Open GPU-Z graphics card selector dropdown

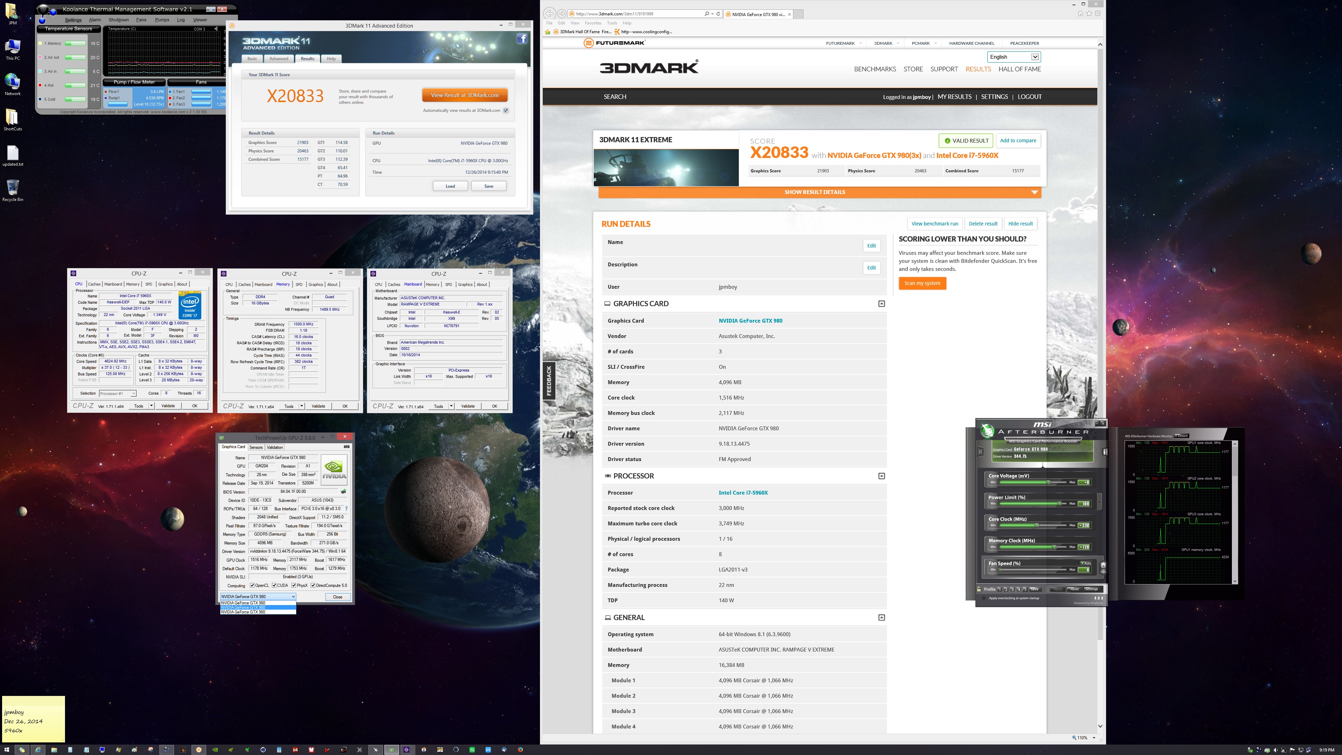coord(258,597)
